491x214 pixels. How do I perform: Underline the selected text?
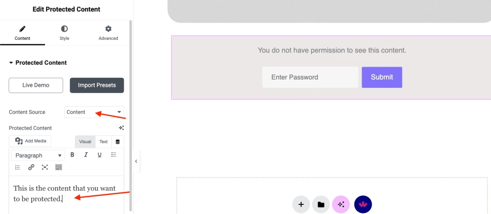tap(100, 155)
